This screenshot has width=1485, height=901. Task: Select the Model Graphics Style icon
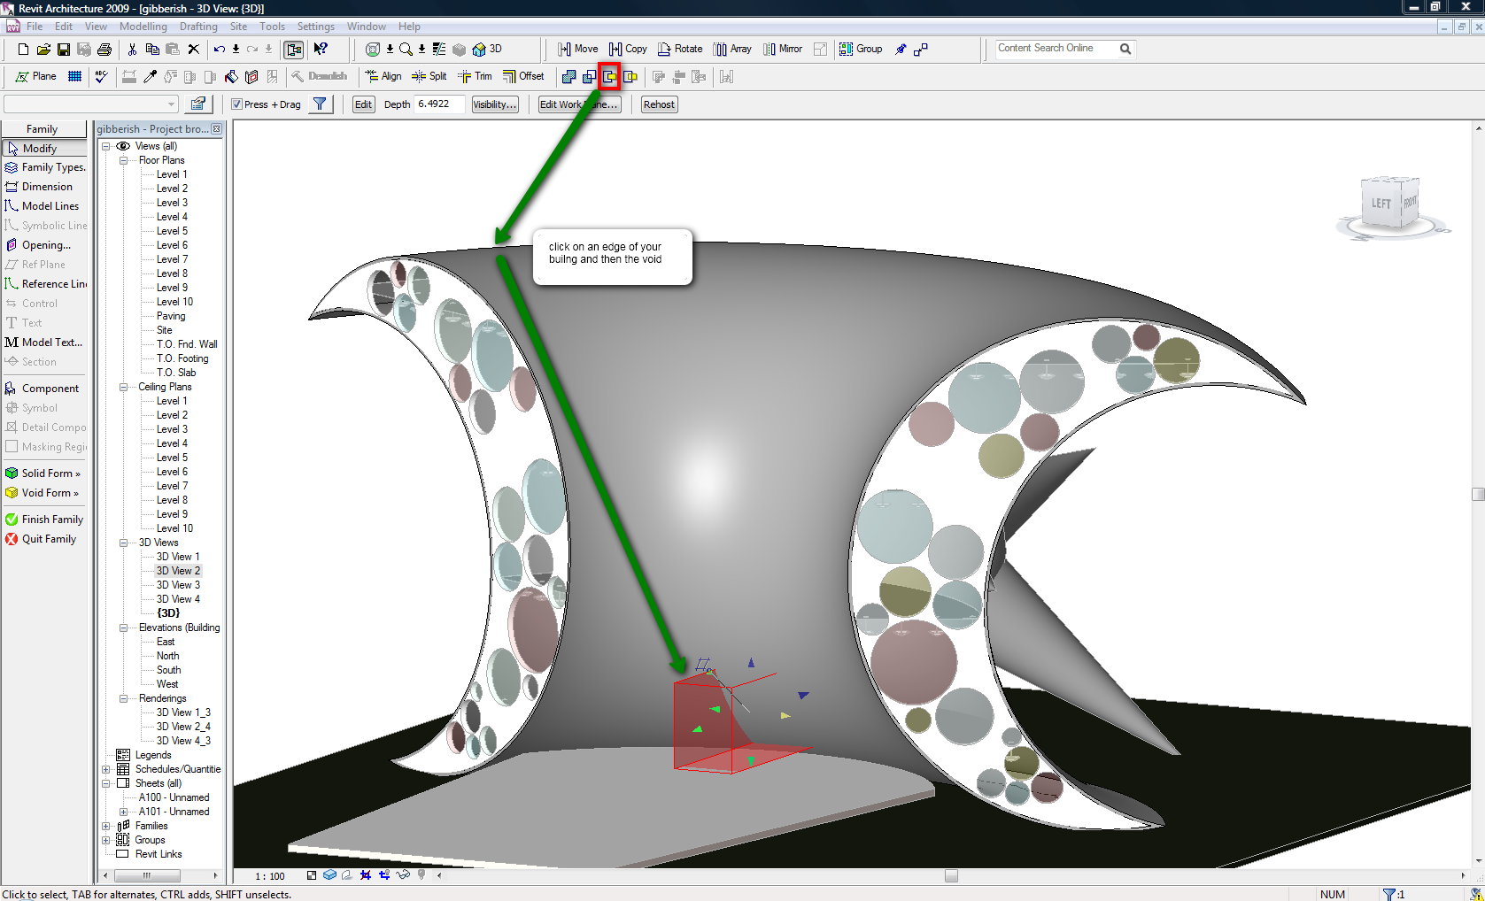(x=329, y=875)
